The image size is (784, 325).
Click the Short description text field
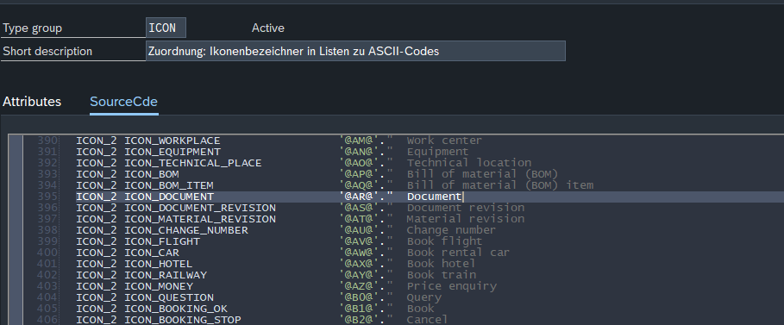point(355,51)
